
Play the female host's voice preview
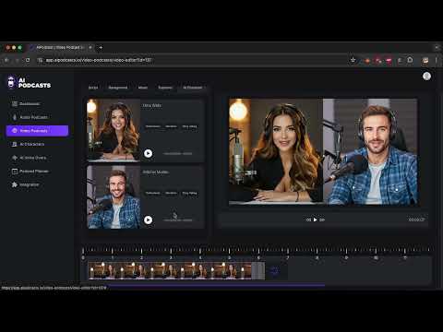click(148, 153)
